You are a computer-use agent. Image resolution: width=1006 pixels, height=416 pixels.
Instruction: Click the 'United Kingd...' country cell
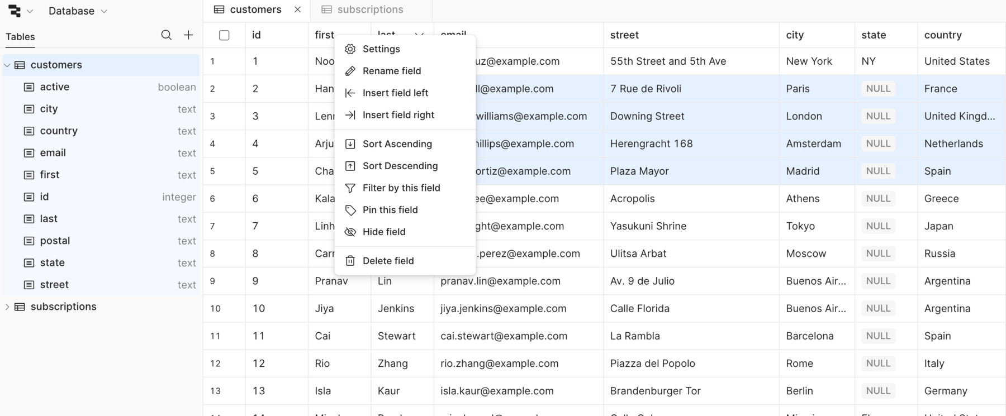(961, 116)
